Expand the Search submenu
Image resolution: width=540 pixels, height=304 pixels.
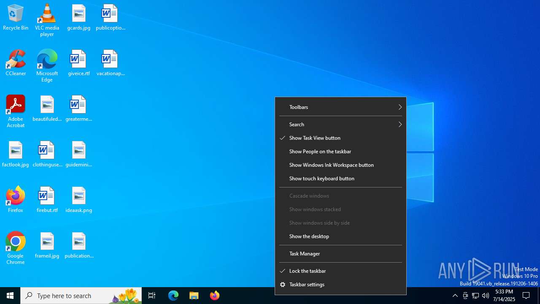(x=340, y=125)
